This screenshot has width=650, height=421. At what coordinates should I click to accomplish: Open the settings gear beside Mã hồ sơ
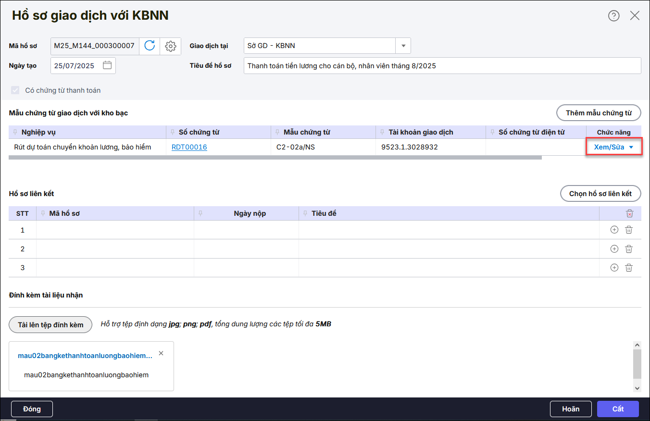click(170, 46)
